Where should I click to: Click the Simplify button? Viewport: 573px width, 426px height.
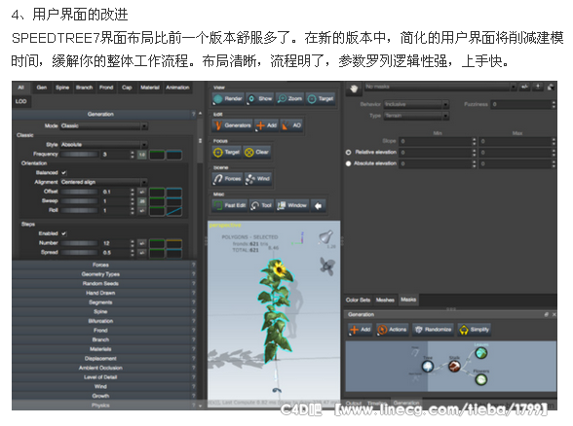[475, 330]
